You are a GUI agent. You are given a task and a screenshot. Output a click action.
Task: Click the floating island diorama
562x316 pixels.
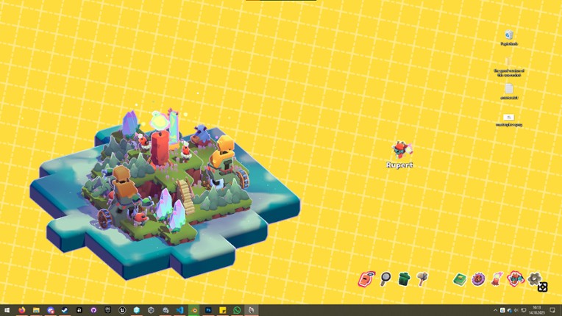[164, 193]
